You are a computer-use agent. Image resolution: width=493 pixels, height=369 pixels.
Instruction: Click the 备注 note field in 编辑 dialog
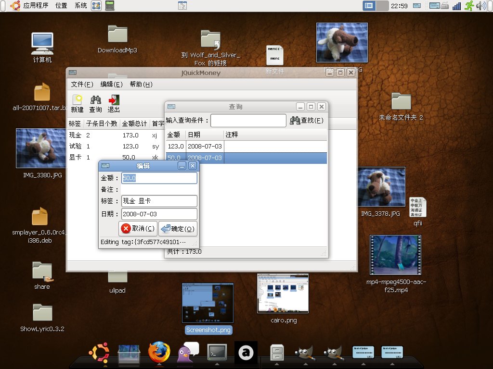point(159,189)
